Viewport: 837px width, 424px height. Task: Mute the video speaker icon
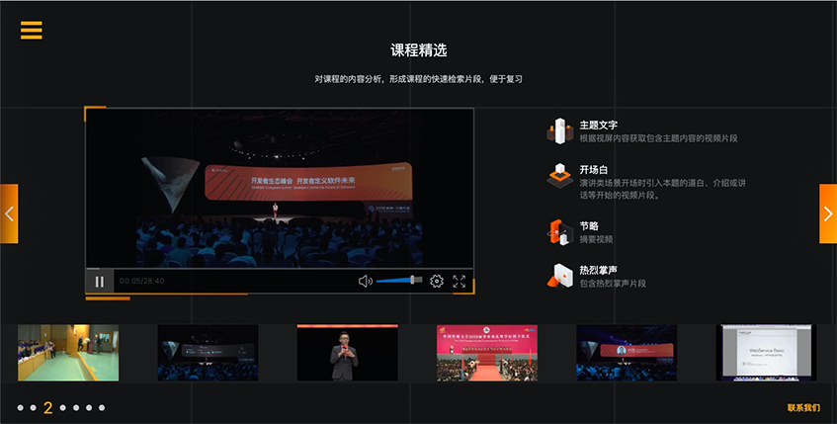365,282
